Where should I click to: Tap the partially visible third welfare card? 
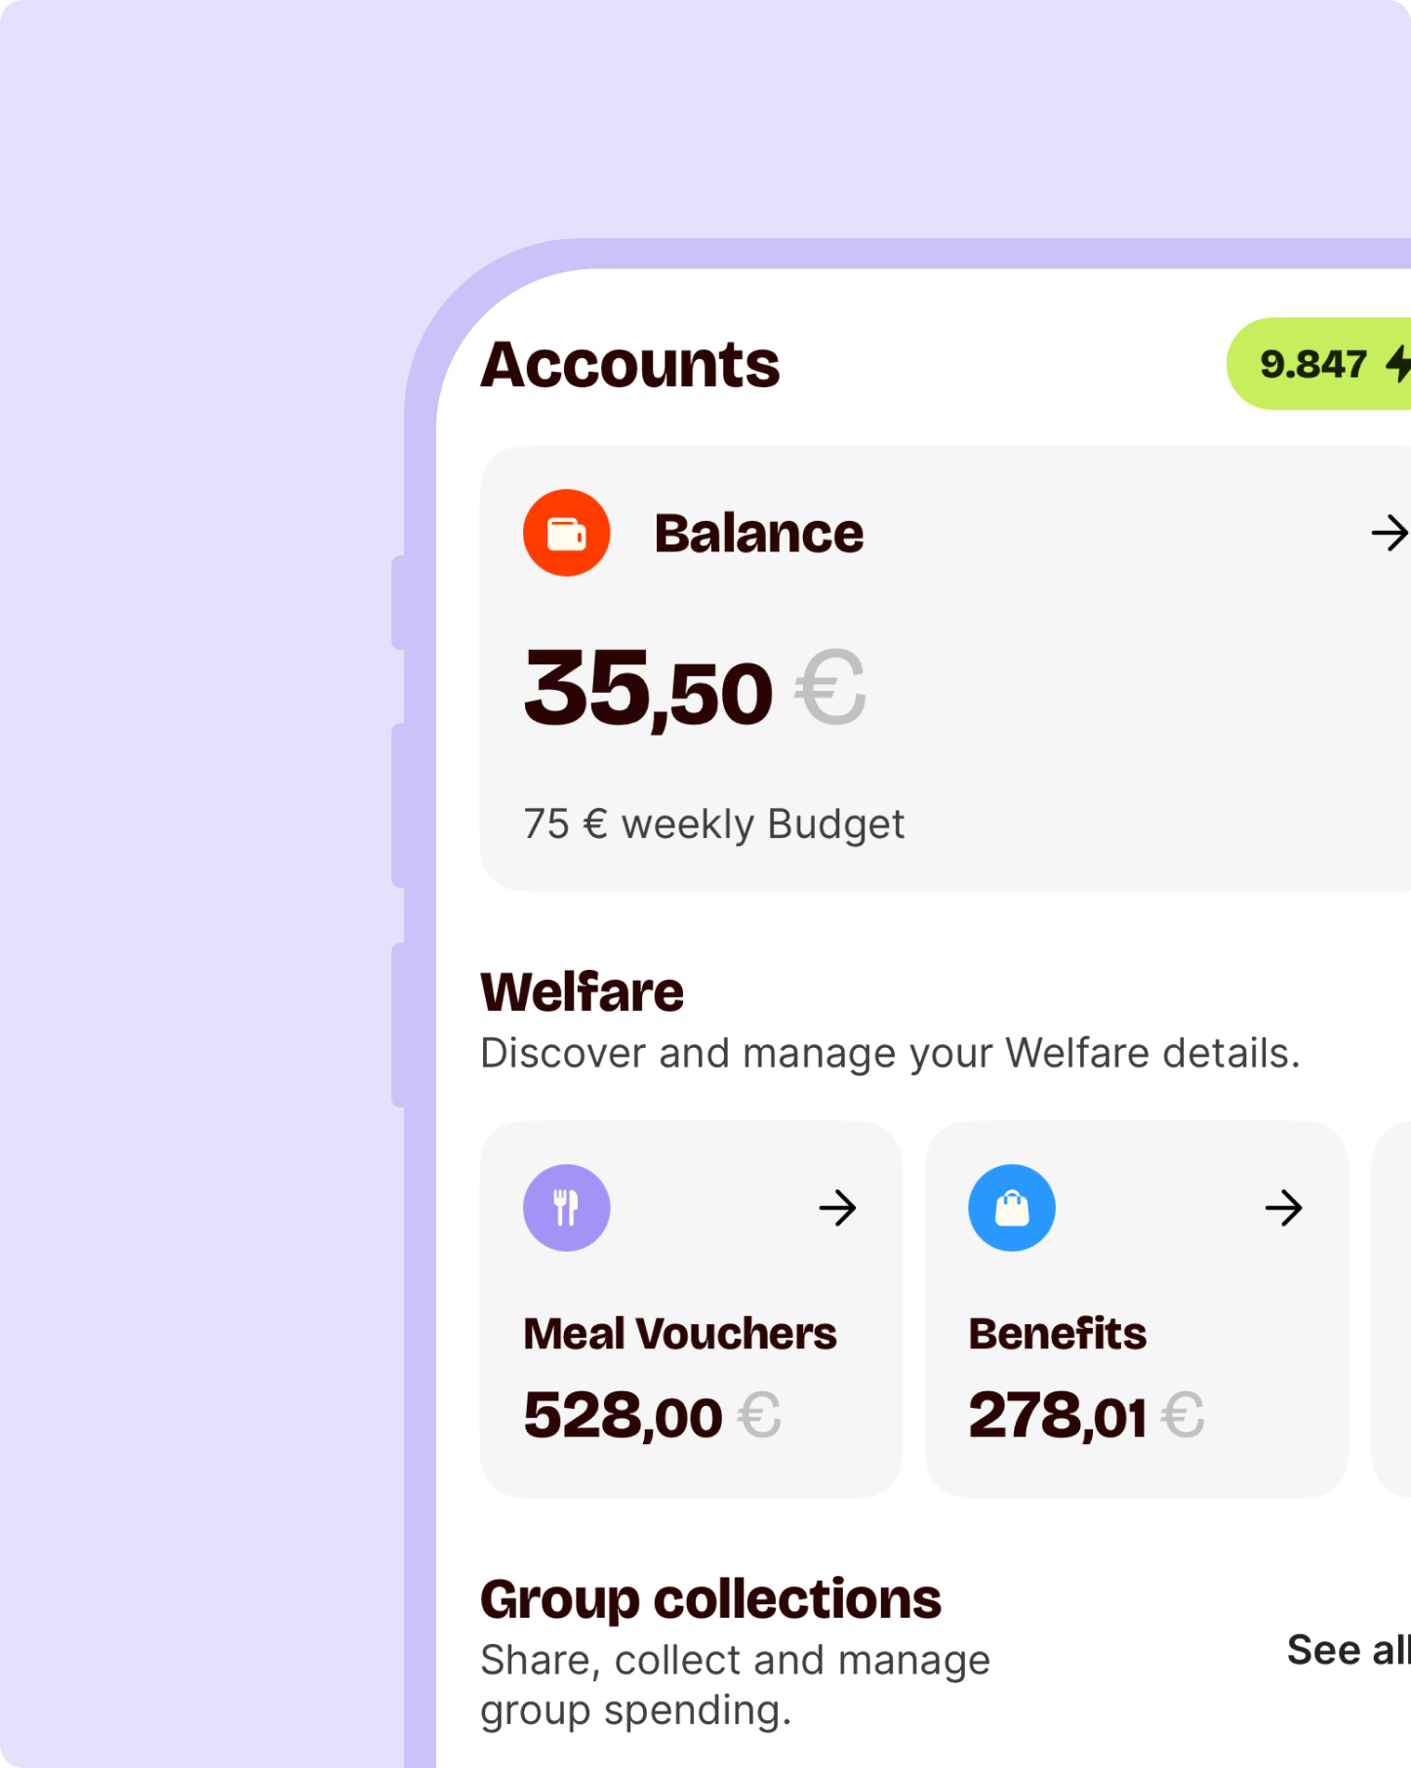coord(1393,1309)
